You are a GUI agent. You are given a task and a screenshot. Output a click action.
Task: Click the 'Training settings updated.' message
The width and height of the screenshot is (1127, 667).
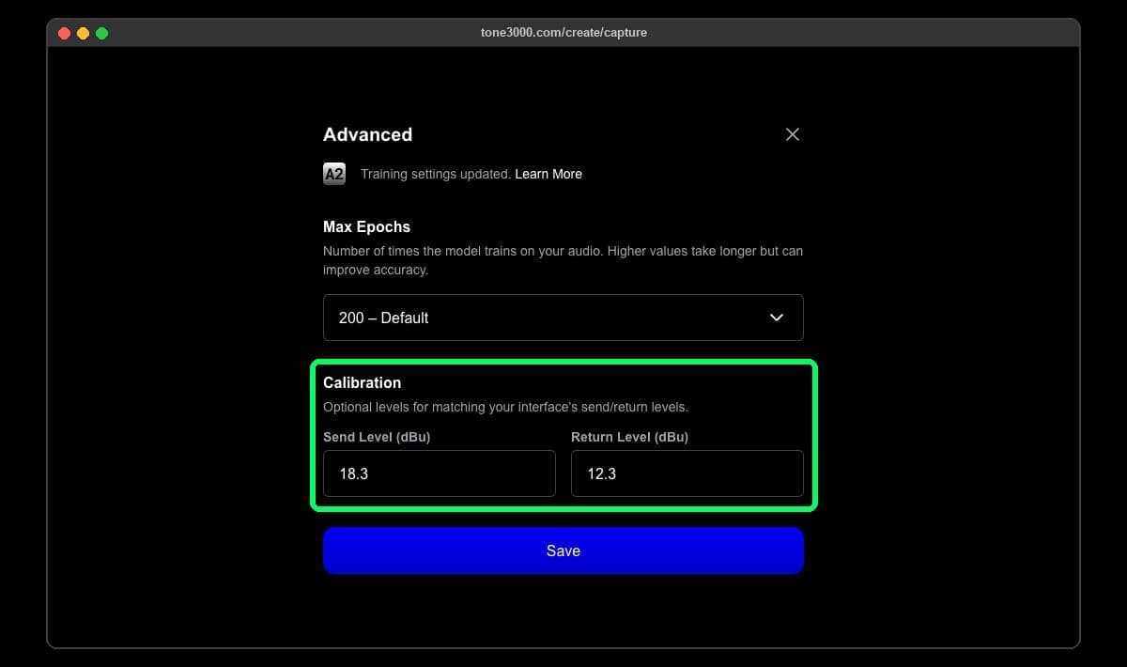tap(436, 174)
